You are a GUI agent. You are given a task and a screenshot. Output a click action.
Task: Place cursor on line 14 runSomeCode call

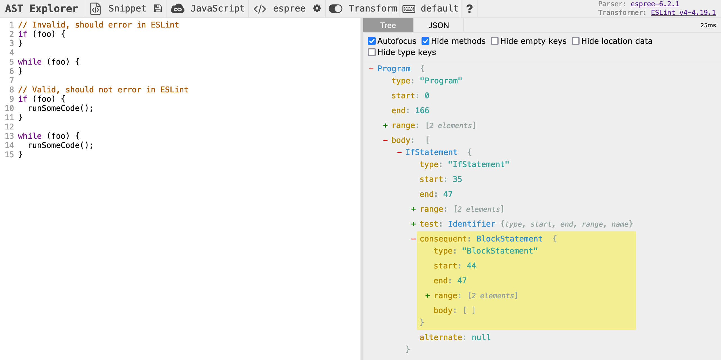(60, 145)
